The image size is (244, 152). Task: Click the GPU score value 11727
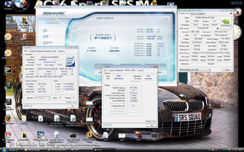click(91, 51)
